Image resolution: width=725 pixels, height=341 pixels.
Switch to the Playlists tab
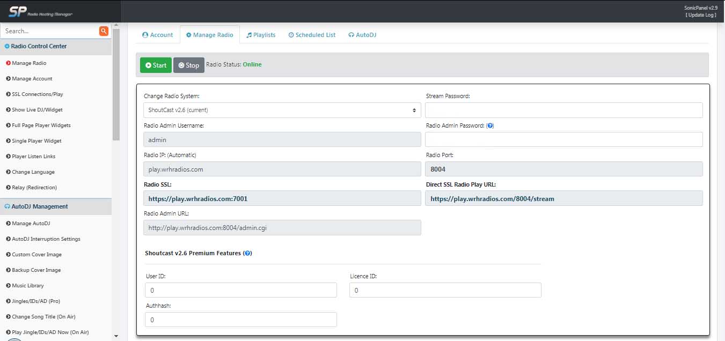point(261,35)
